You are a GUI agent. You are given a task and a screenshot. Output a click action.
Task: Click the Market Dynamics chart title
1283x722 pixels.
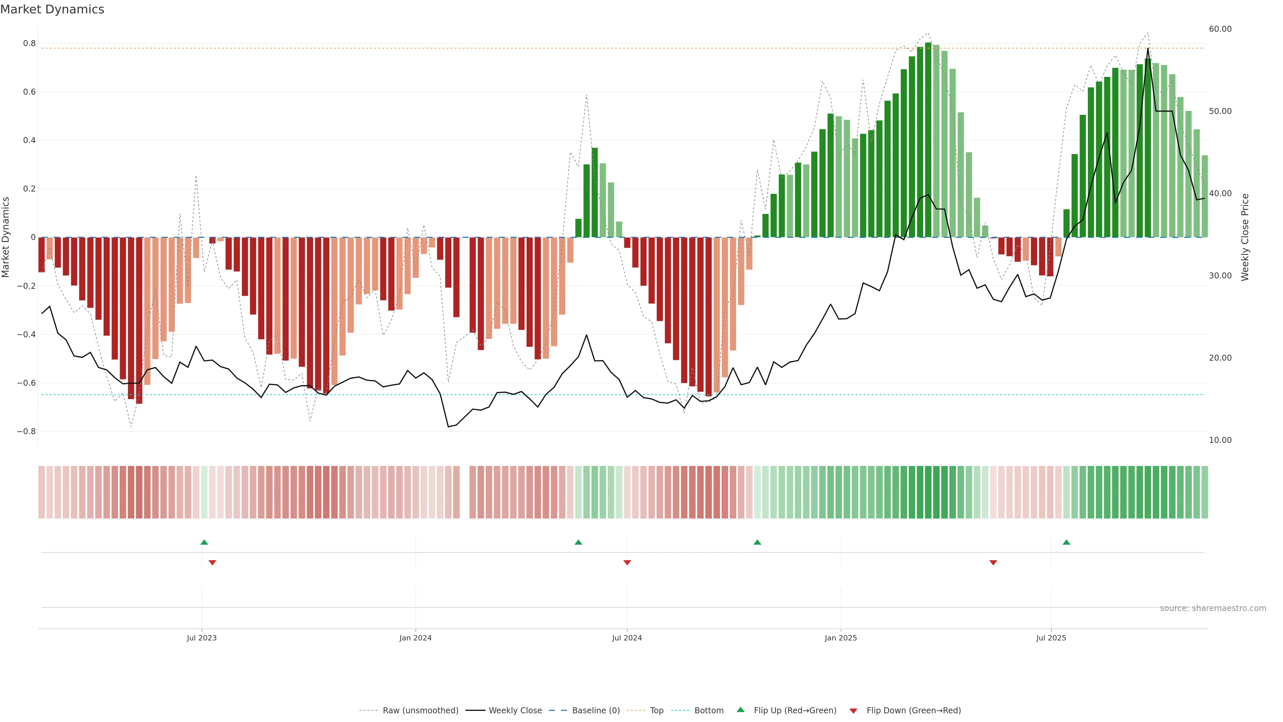[52, 9]
